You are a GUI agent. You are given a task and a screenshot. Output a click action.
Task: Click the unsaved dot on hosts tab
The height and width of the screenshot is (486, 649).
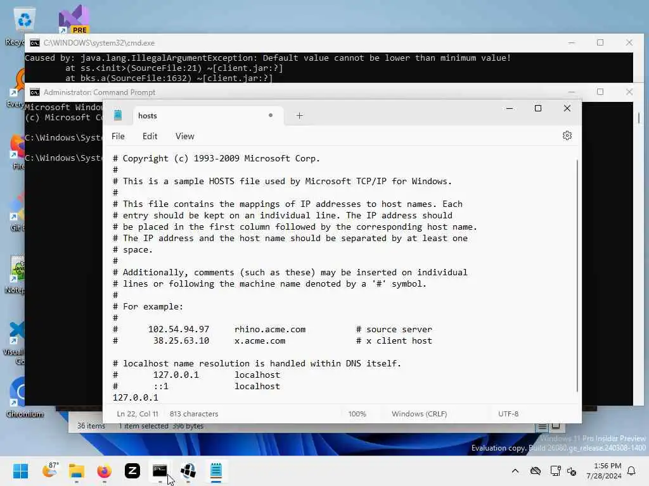coord(270,115)
